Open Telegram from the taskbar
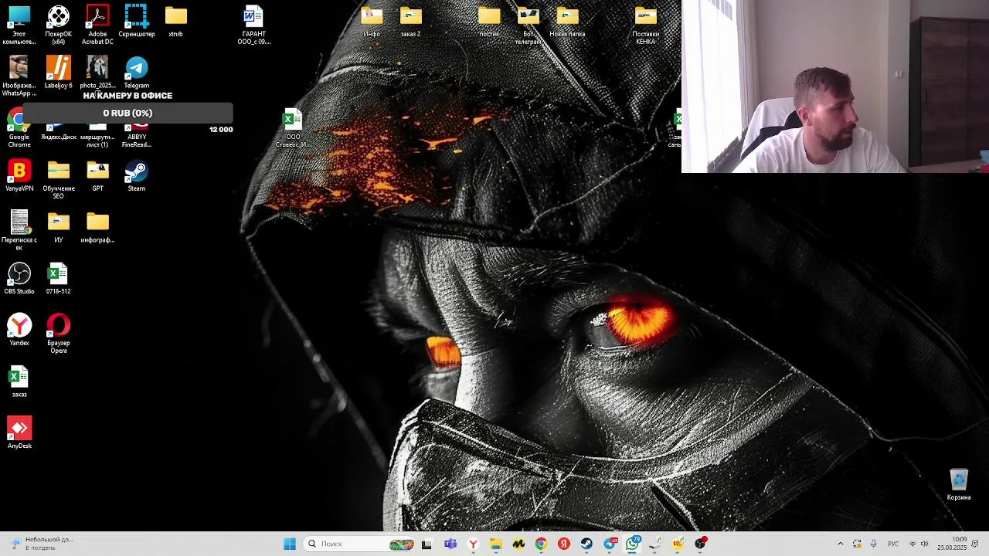 pyautogui.click(x=610, y=544)
